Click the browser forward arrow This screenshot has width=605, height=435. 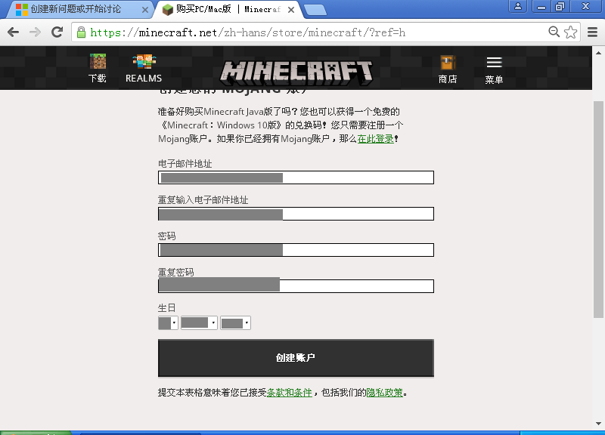[x=35, y=32]
